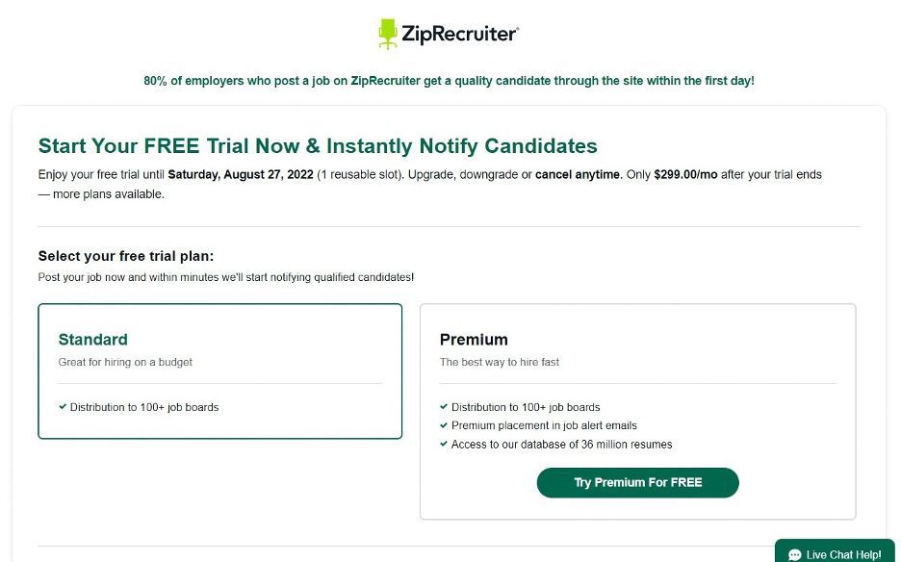Click "The best way to hire fast" subtitle
Viewport: 901px width, 562px height.
(500, 362)
